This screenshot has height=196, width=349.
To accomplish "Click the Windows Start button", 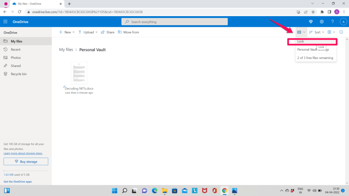I will 115,190.
